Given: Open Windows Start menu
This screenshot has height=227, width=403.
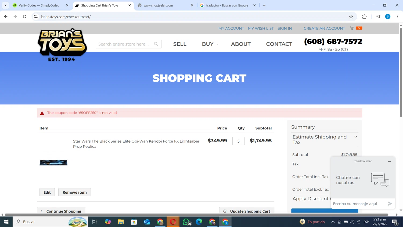Looking at the screenshot, I should coord(6,222).
